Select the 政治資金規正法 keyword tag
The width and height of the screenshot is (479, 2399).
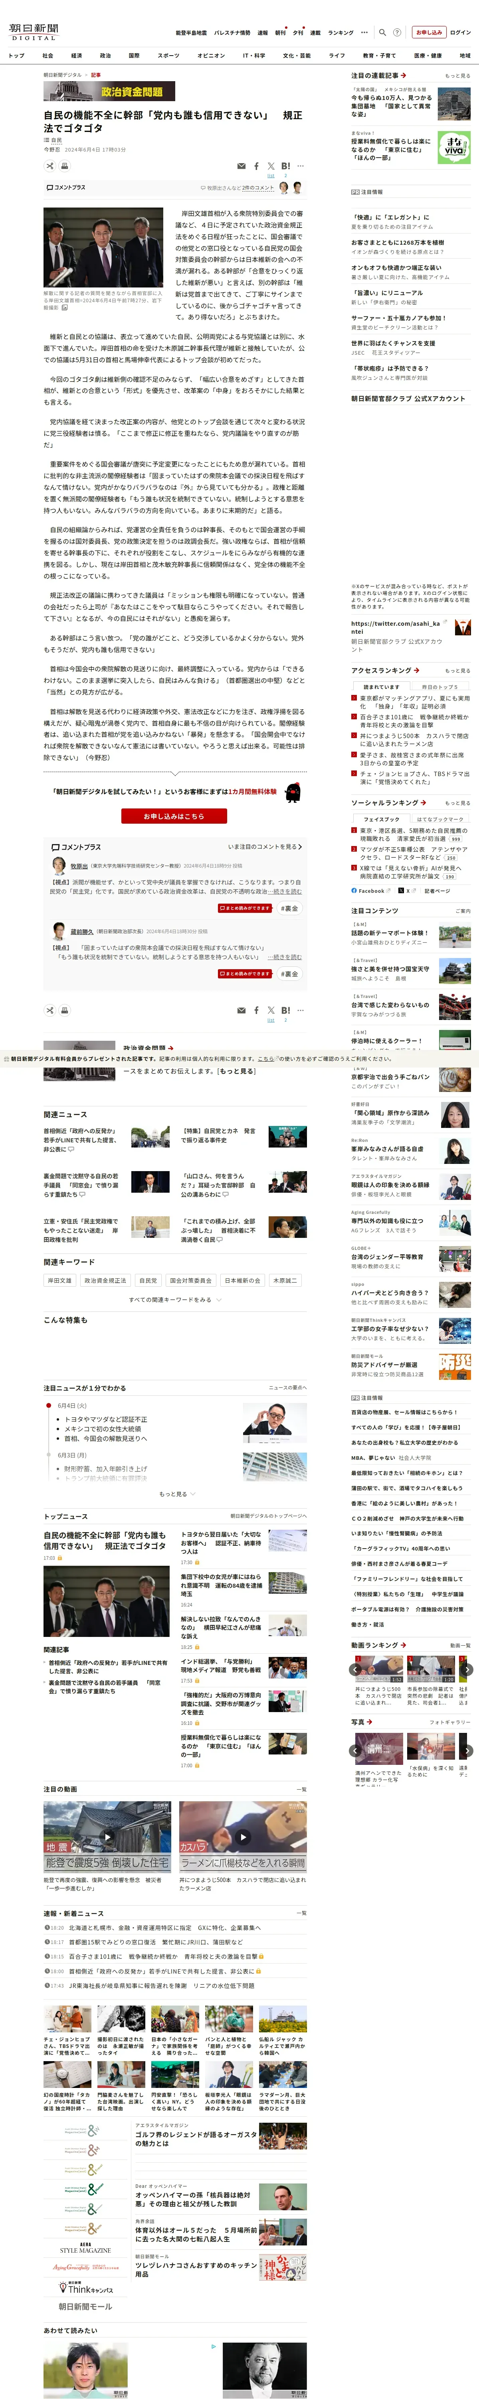[x=105, y=1281]
